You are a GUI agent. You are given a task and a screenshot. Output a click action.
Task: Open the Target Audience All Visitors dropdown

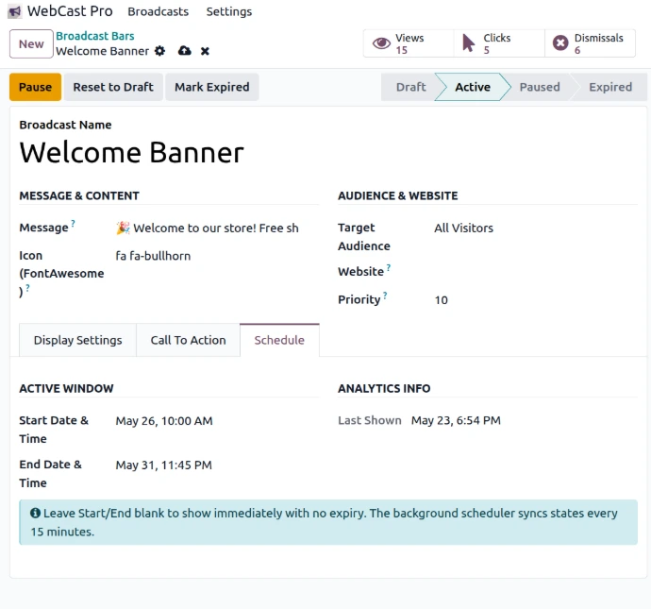(x=536, y=228)
